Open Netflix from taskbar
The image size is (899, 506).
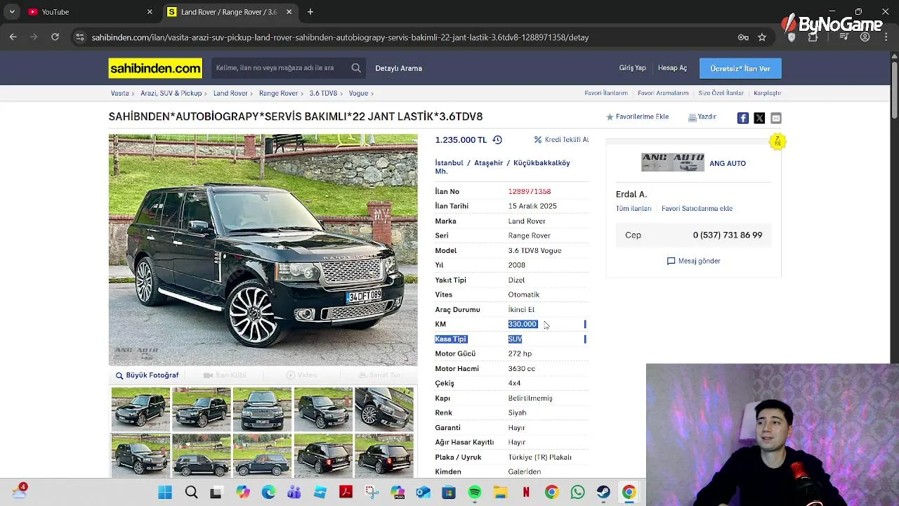point(526,493)
